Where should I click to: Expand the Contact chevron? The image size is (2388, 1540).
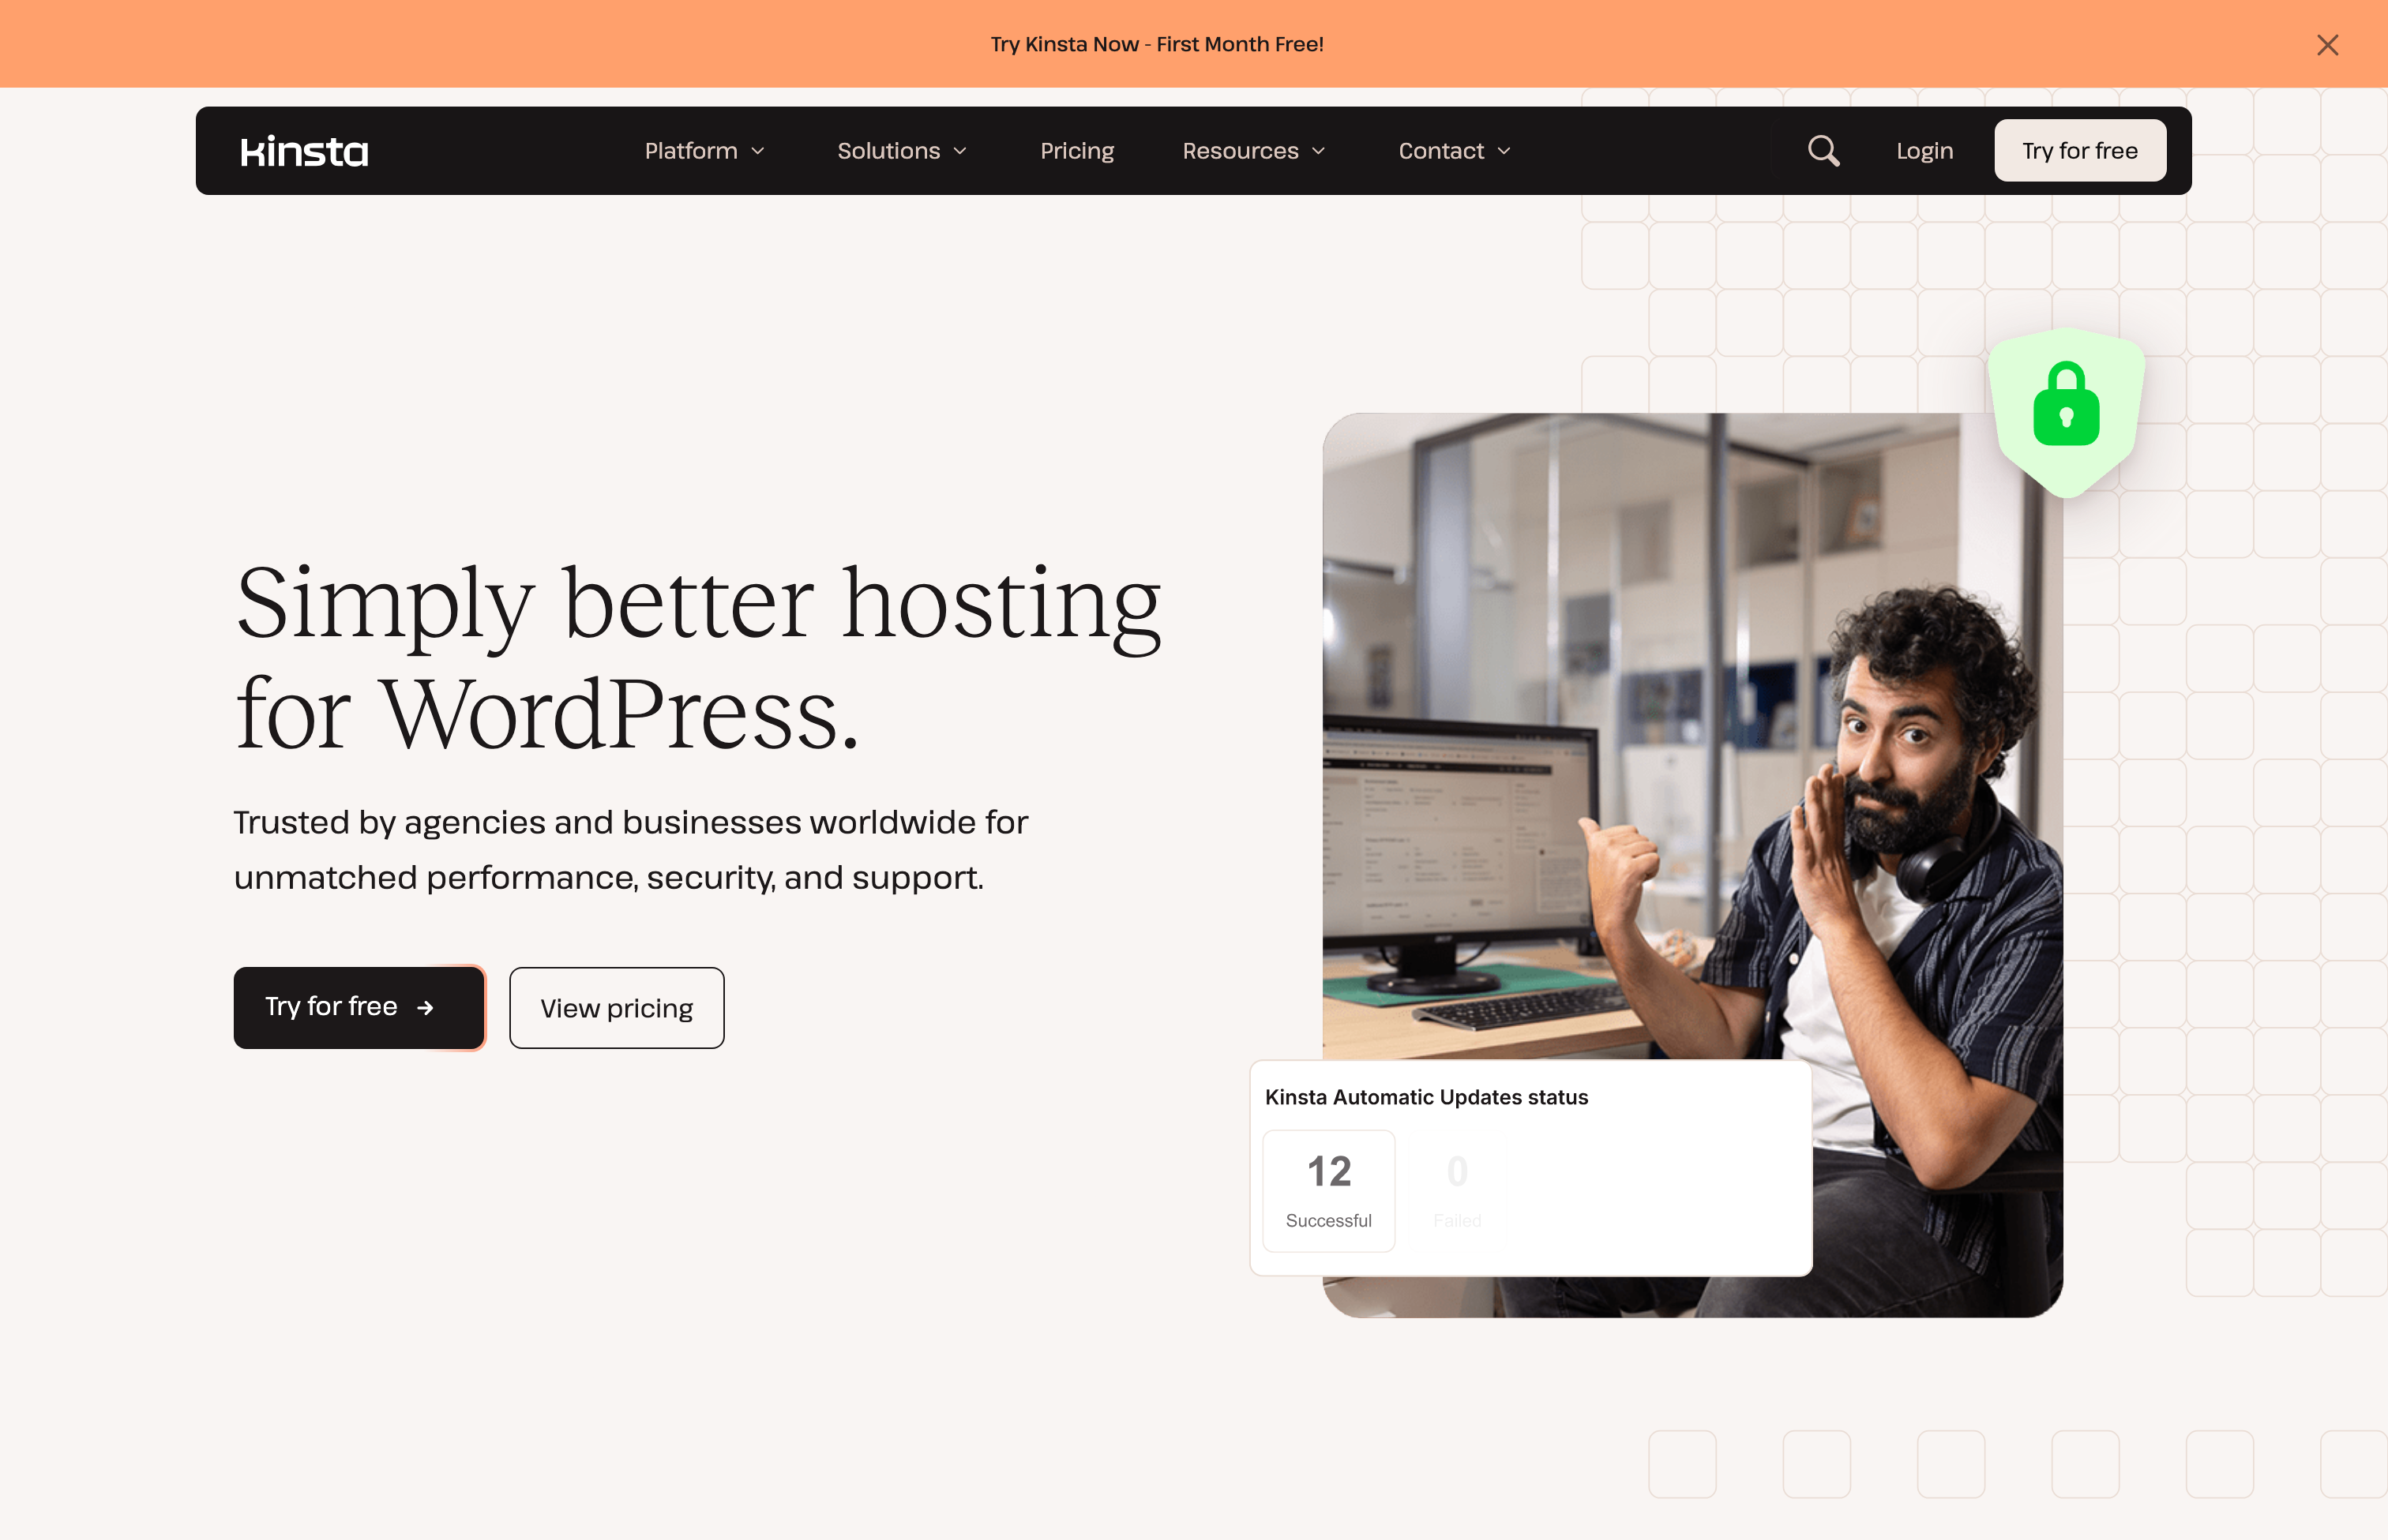pos(1504,151)
